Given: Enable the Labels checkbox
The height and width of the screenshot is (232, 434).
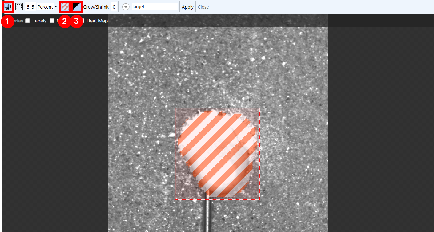Looking at the screenshot, I should click(28, 21).
